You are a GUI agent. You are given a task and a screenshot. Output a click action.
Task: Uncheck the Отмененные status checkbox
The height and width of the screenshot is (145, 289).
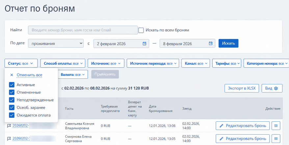(12, 92)
